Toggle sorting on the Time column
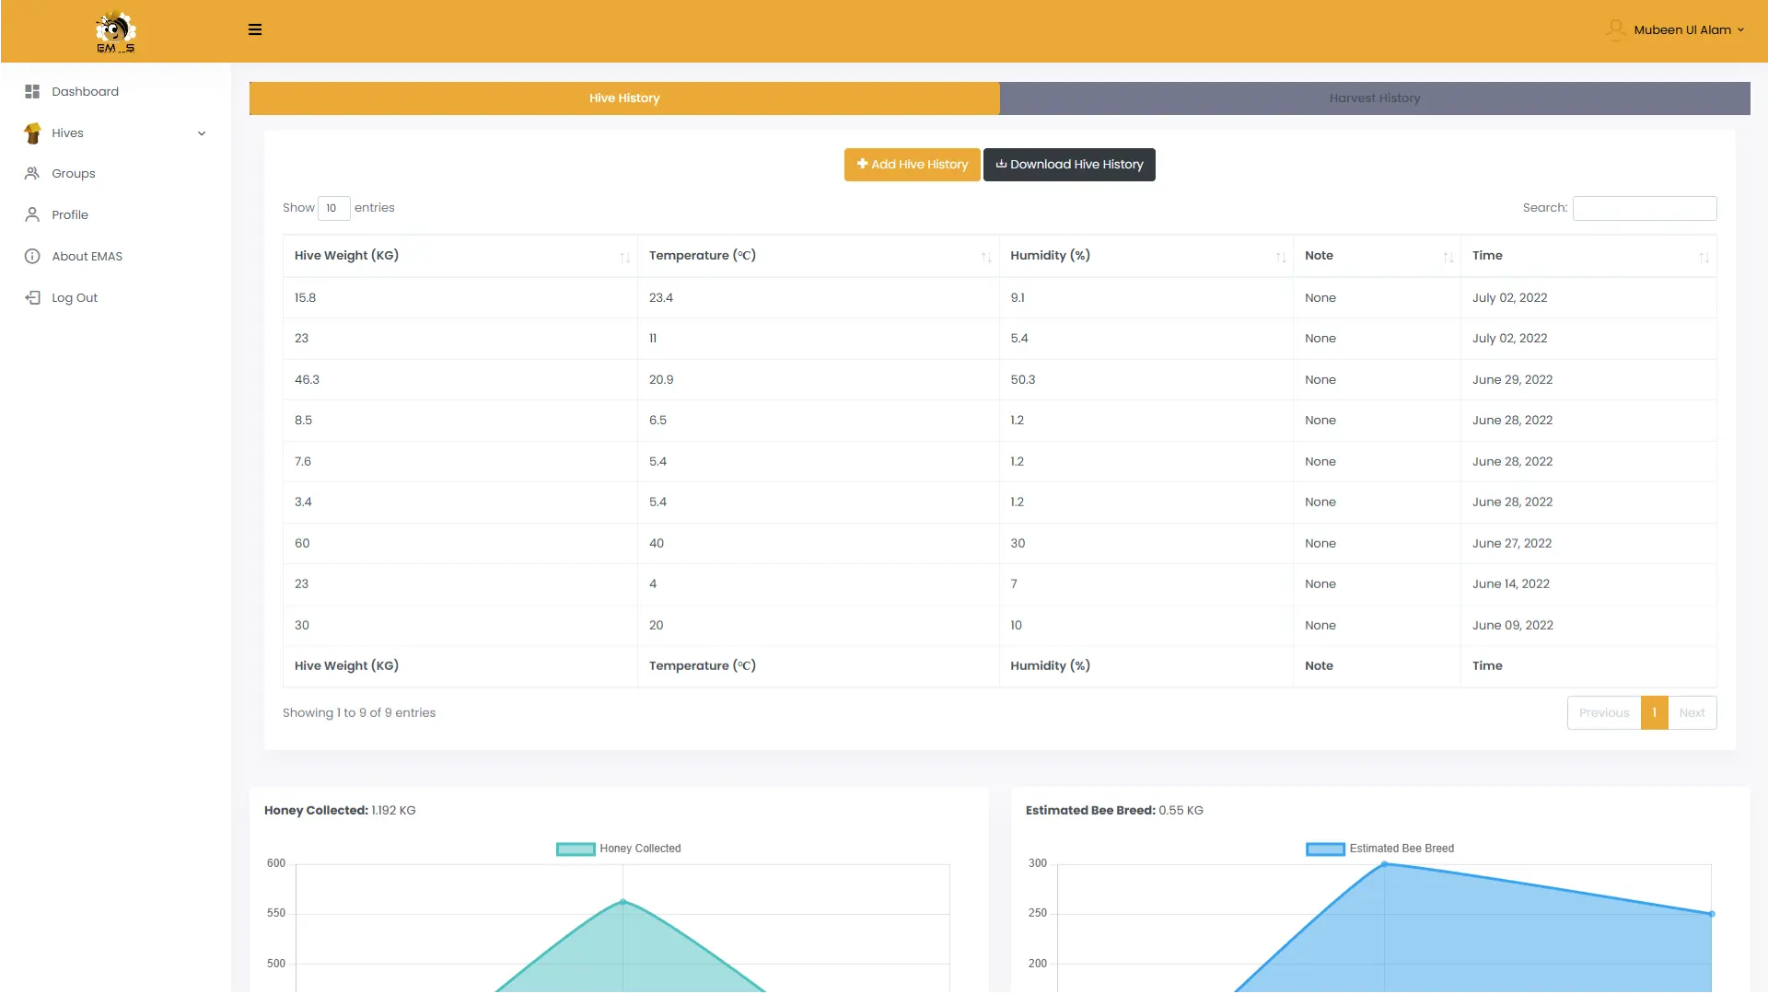Image resolution: width=1768 pixels, height=994 pixels. pyautogui.click(x=1704, y=257)
